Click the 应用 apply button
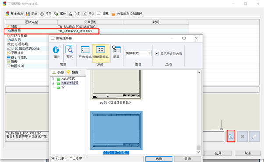264x162 pixels. coord(218,153)
